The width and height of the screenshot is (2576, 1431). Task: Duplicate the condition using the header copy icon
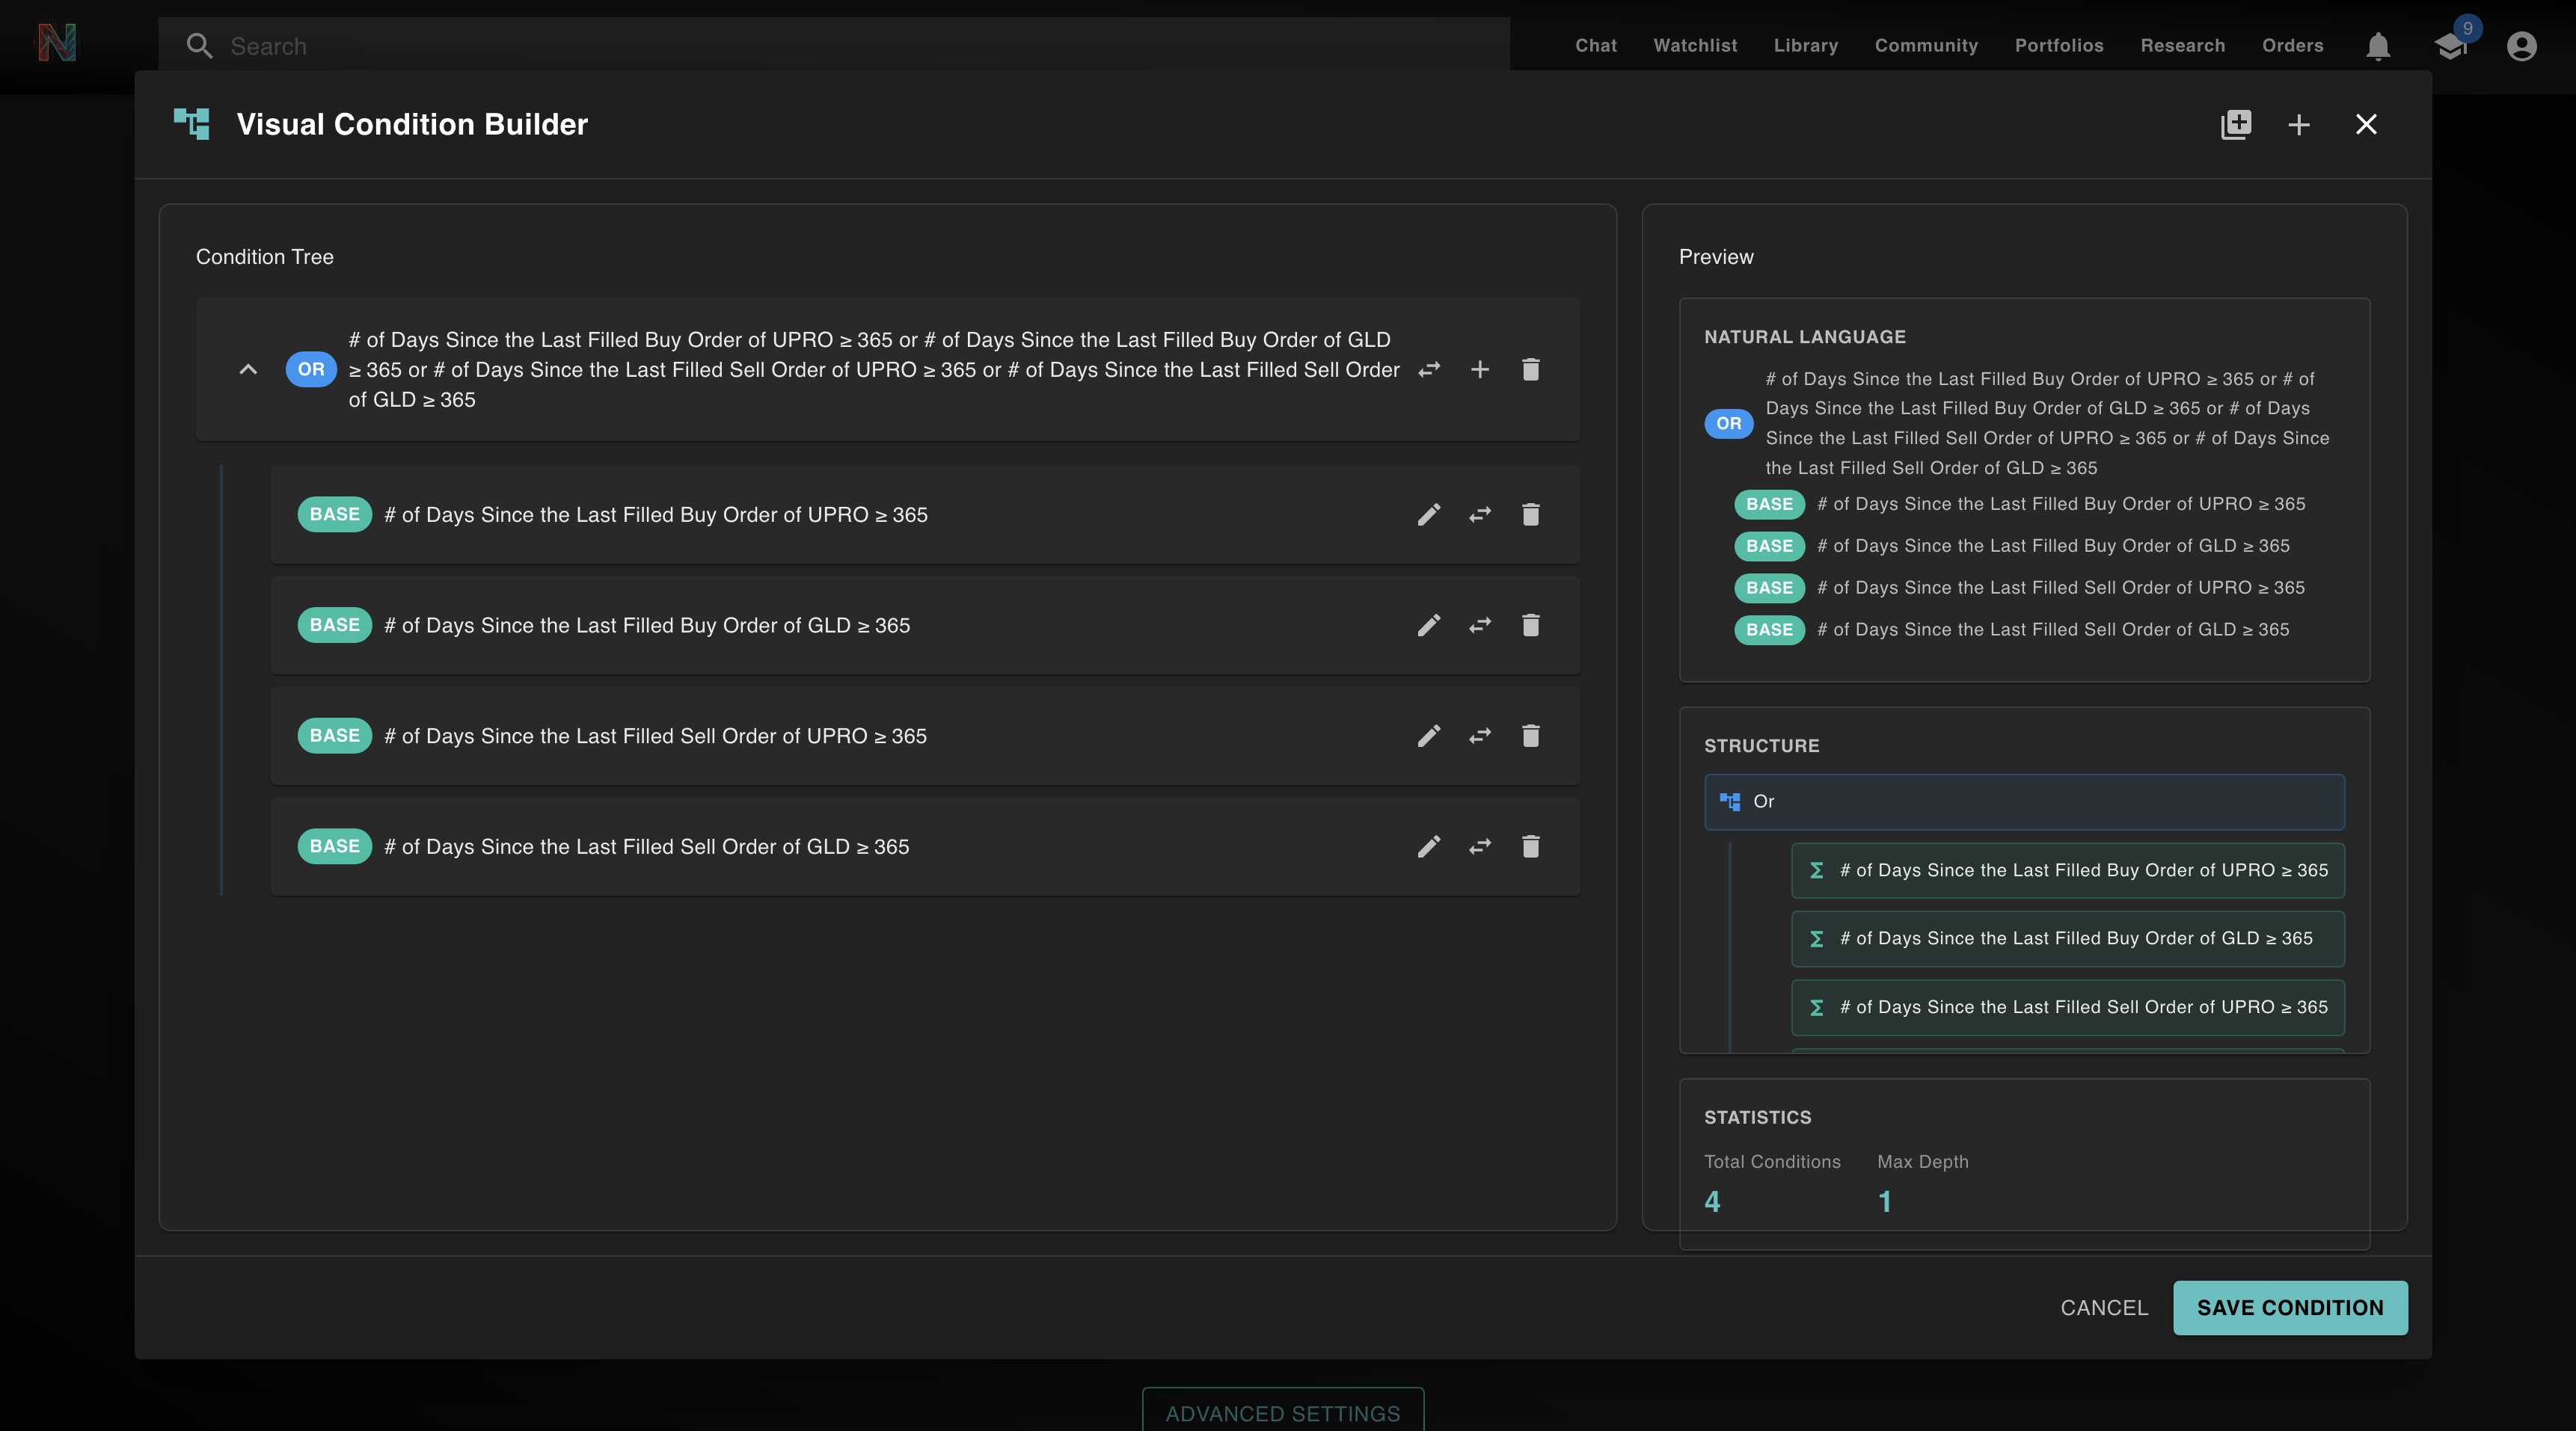(x=2236, y=125)
